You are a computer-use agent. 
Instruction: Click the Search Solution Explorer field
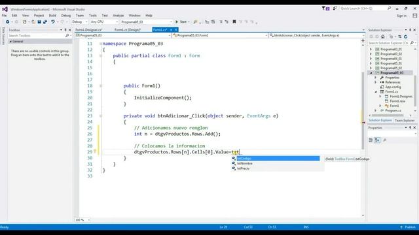(388, 43)
